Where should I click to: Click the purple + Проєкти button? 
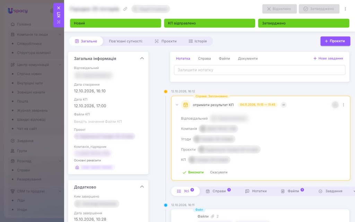click(335, 41)
